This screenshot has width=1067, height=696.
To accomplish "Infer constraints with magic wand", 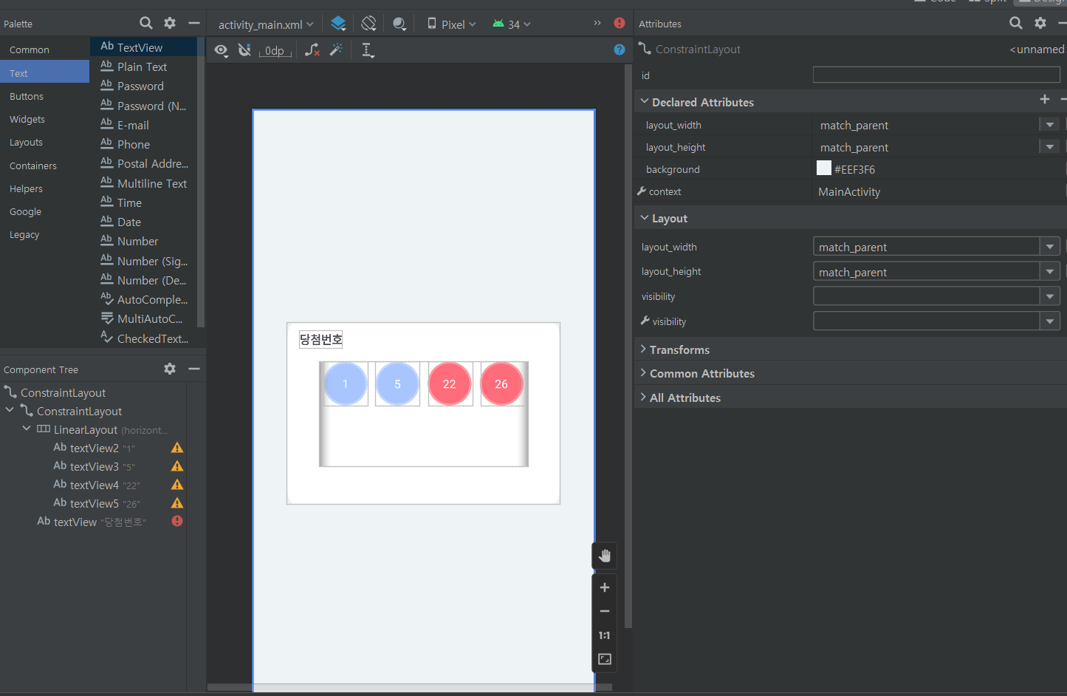I will (336, 50).
